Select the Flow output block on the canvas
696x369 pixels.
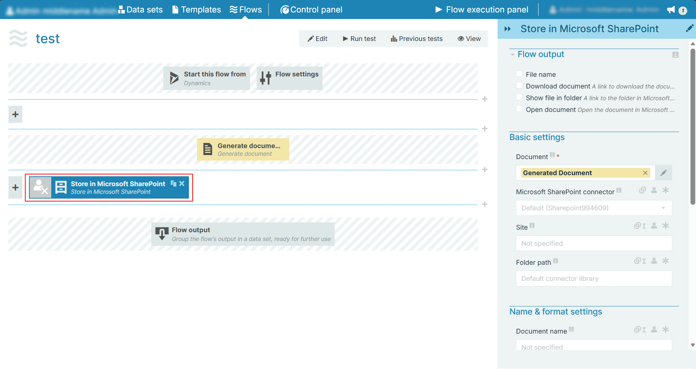click(243, 234)
